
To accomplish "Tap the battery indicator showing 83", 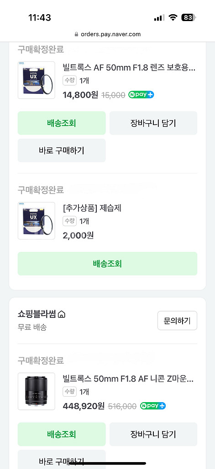I will pos(189,18).
